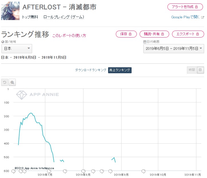Click the chart reset undo icon
The height and width of the screenshot is (178, 207).
click(5, 82)
